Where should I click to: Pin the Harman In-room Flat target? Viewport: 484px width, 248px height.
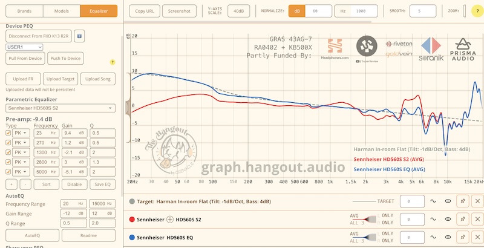(462, 201)
